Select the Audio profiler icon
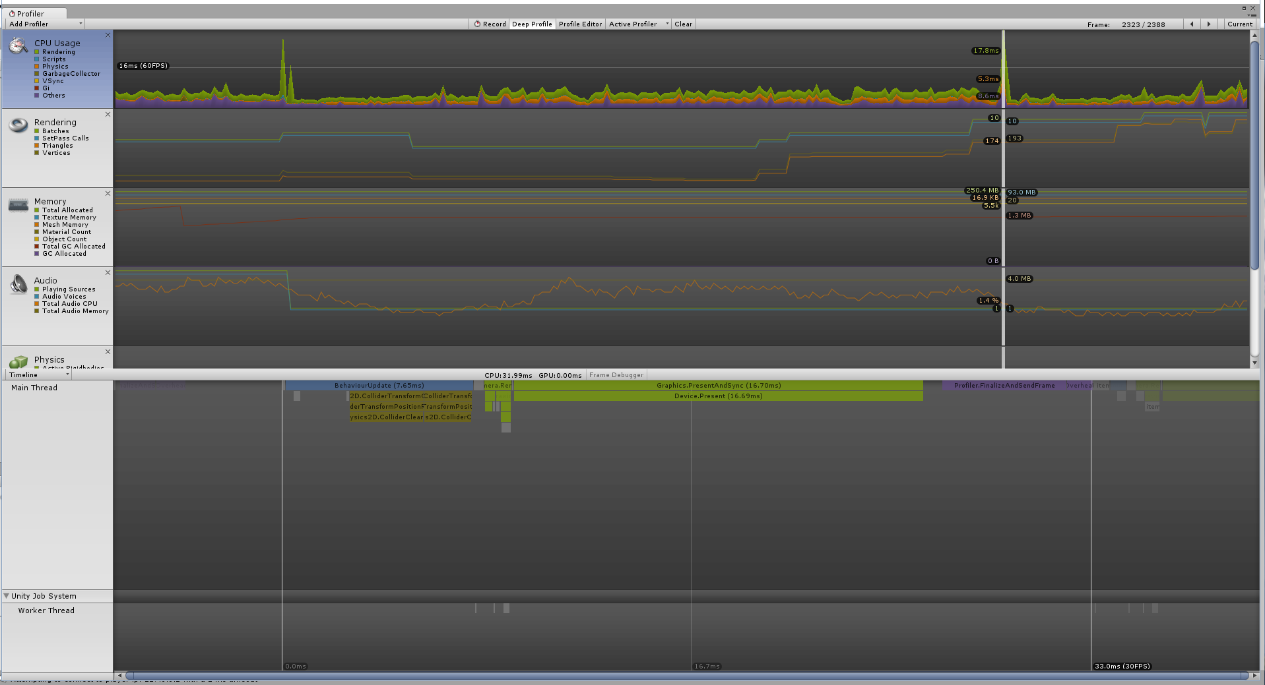 pos(18,284)
